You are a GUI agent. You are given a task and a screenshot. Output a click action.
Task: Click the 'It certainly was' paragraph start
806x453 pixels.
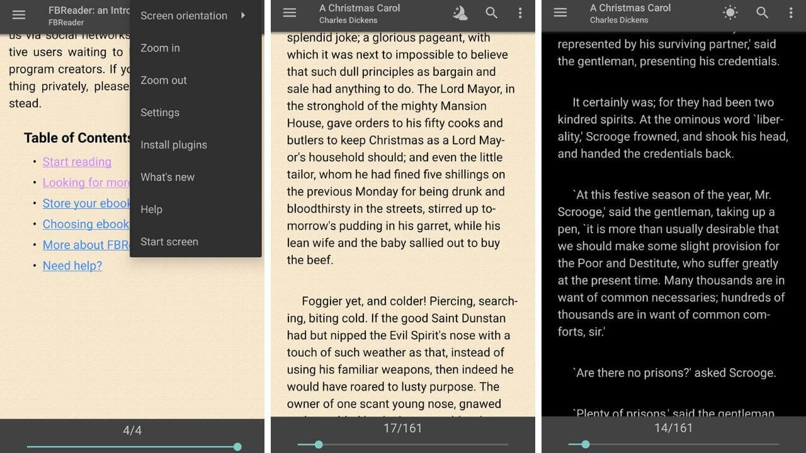click(x=614, y=102)
